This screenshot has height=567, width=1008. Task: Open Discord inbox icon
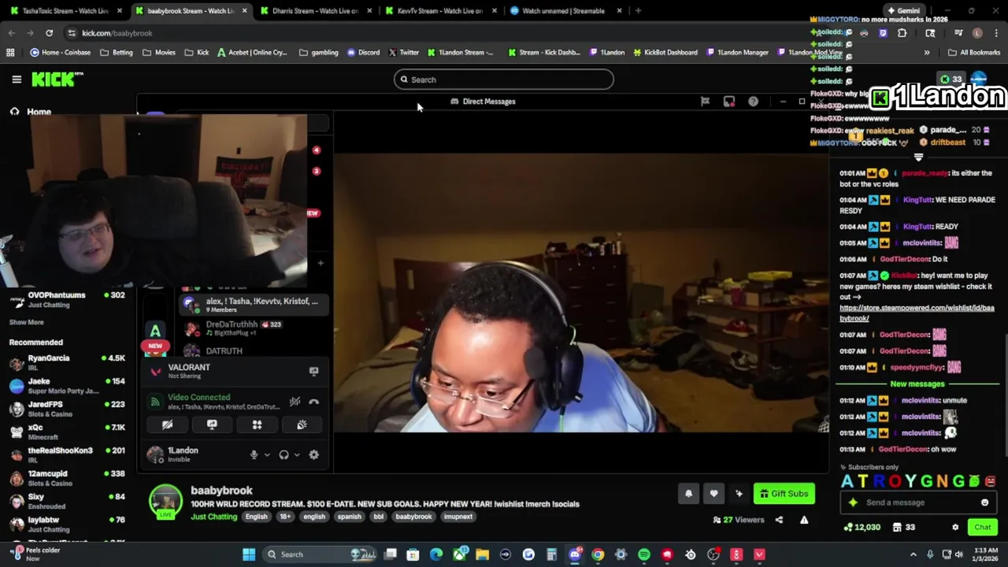click(x=729, y=102)
